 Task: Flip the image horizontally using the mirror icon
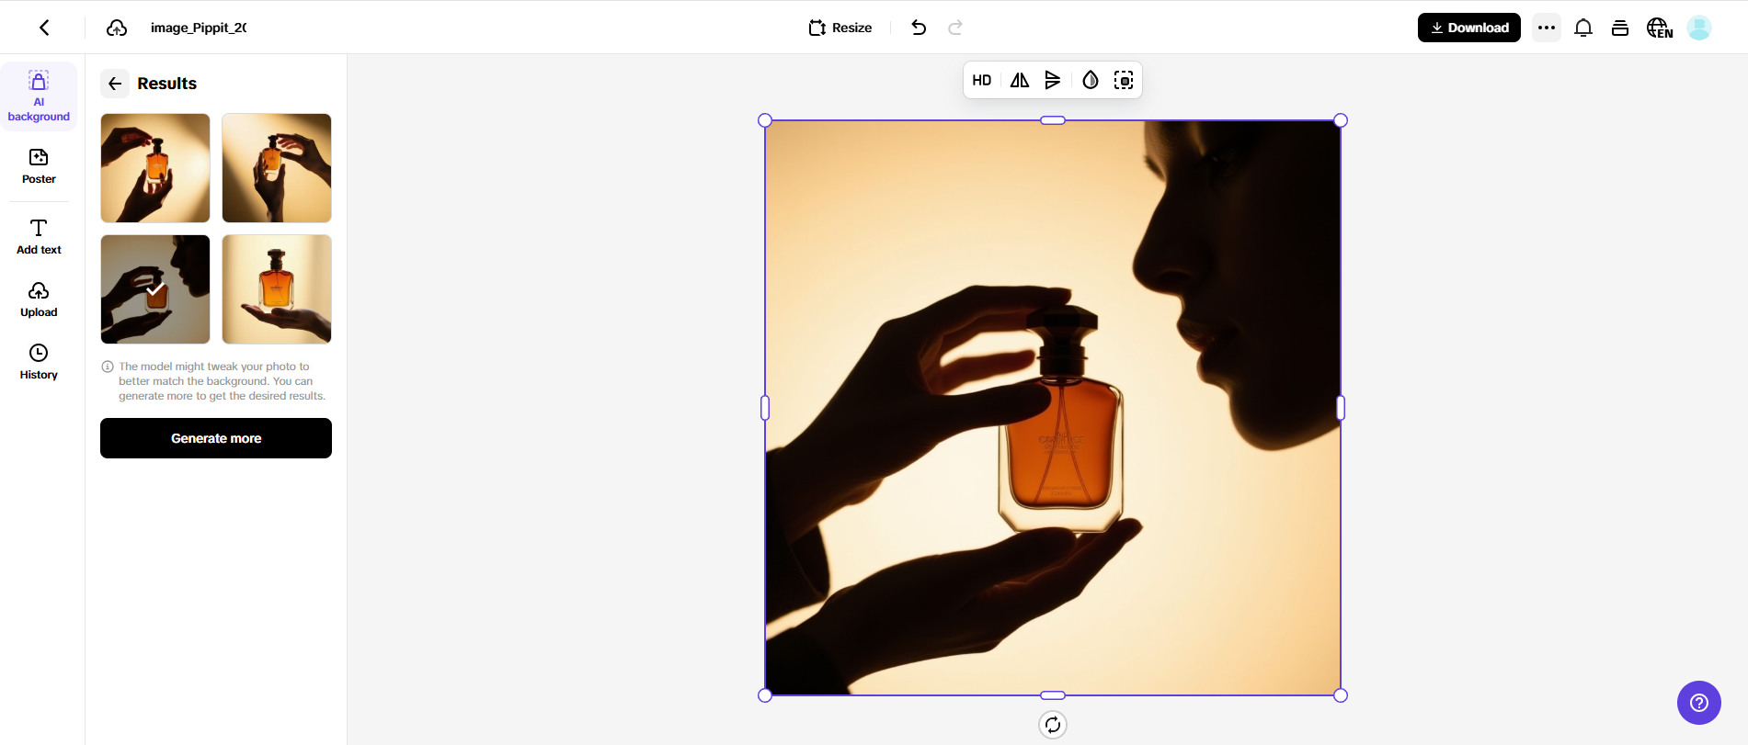coord(1019,81)
